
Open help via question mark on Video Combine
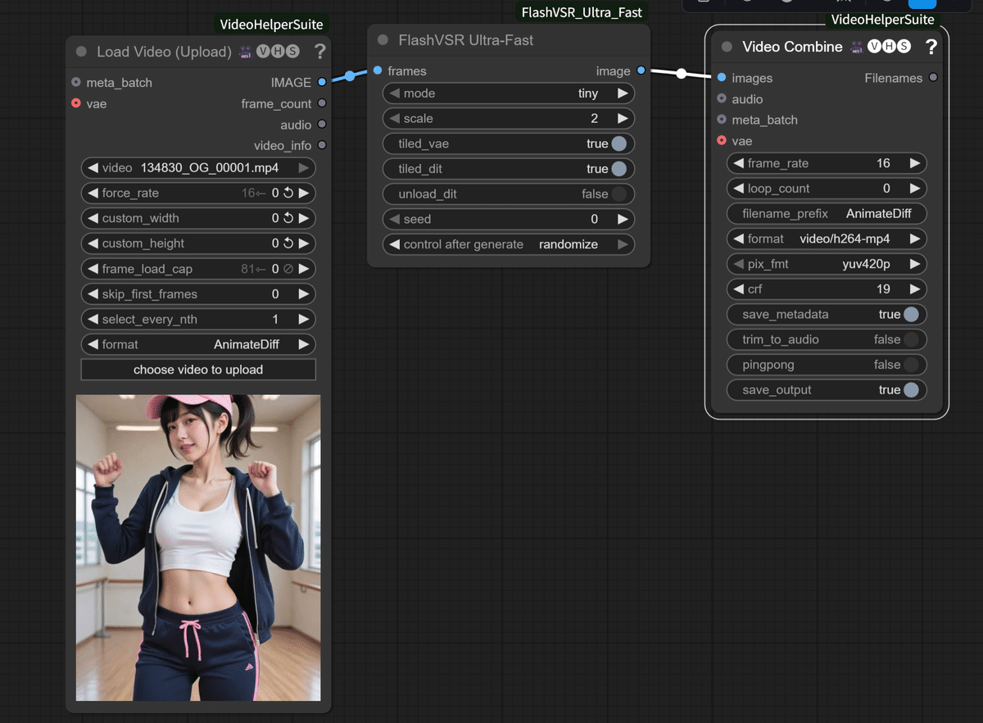(x=931, y=47)
